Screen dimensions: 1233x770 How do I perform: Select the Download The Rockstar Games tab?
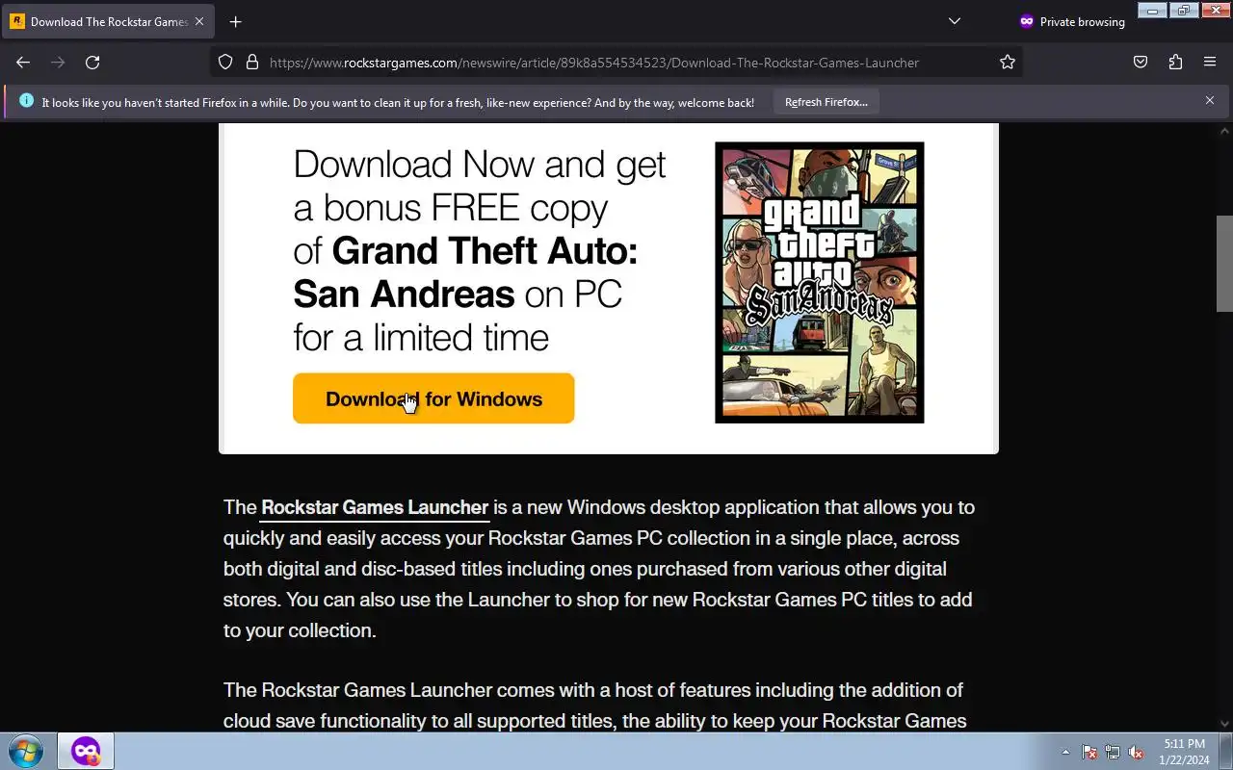point(108,21)
